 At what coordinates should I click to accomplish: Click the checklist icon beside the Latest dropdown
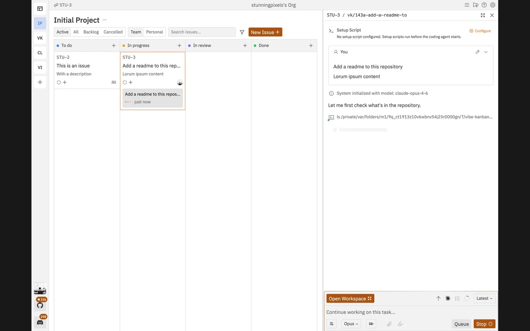click(457, 298)
